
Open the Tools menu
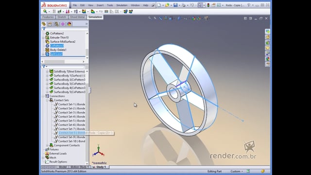(x=110, y=5)
